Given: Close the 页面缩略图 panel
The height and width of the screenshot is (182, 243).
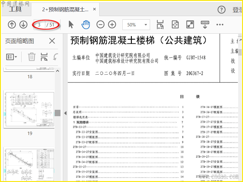Looking at the screenshot, I should pyautogui.click(x=52, y=41).
